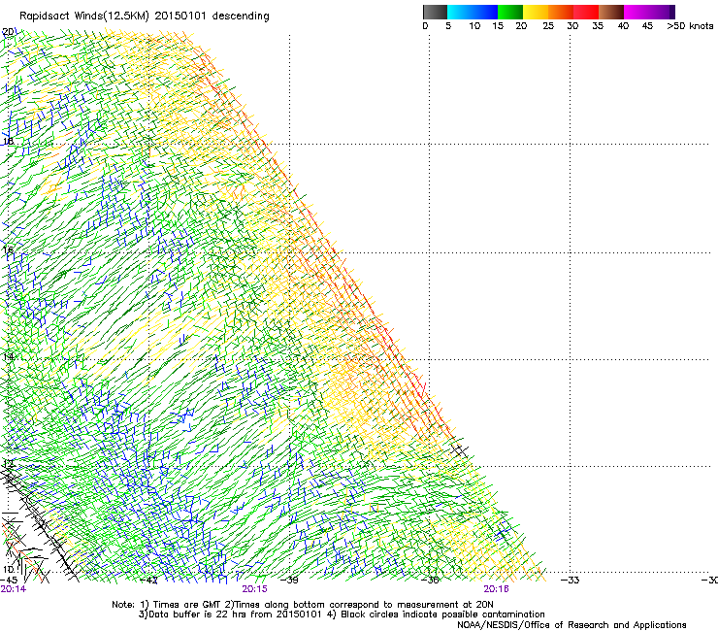Click the legend tick label 40

[623, 26]
